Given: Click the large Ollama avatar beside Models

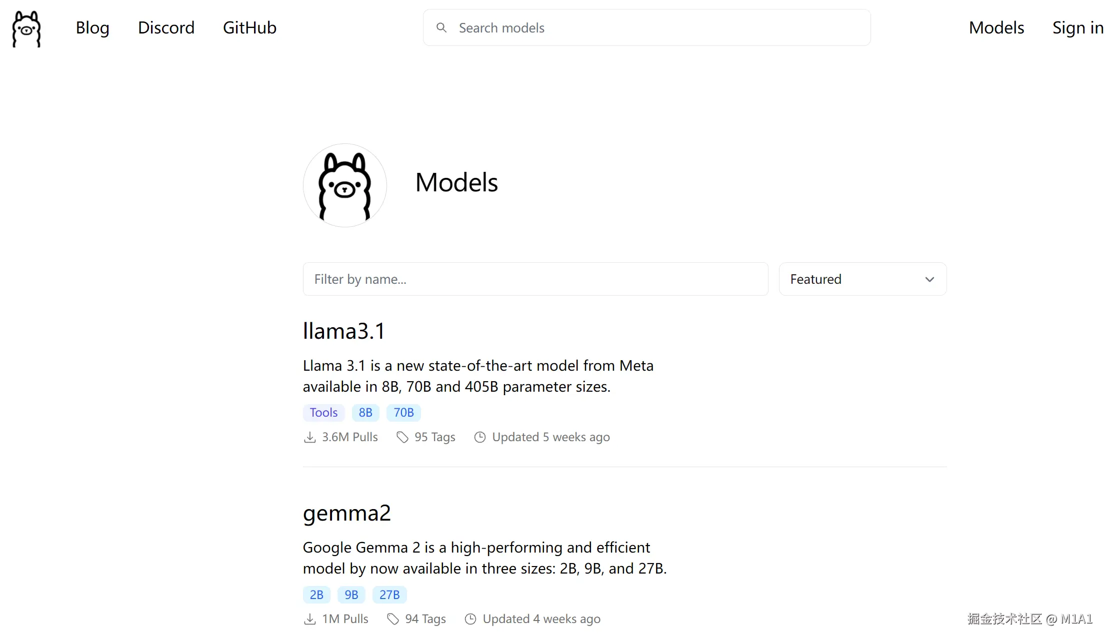Looking at the screenshot, I should pyautogui.click(x=344, y=185).
